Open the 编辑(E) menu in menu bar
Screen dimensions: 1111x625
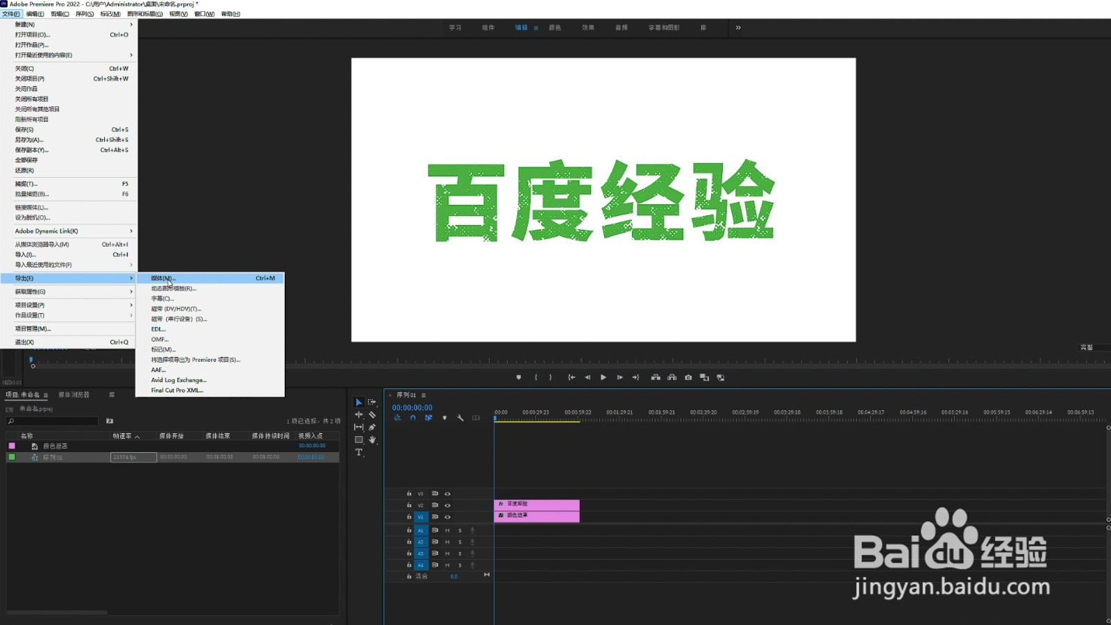(35, 14)
